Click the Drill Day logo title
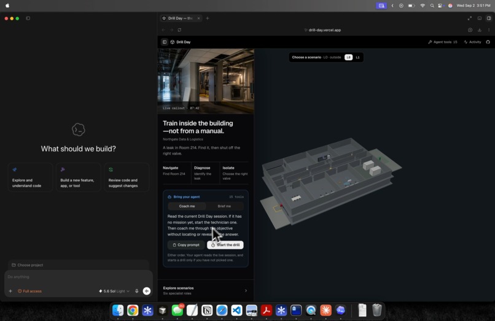 tap(181, 42)
